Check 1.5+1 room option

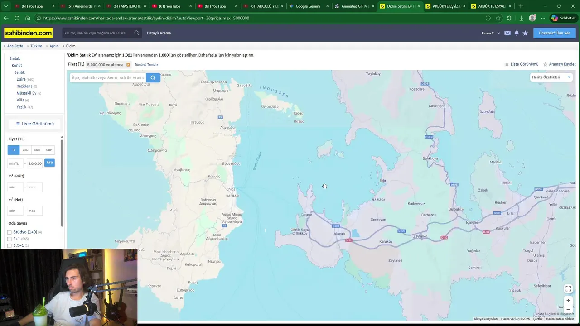coord(10,245)
